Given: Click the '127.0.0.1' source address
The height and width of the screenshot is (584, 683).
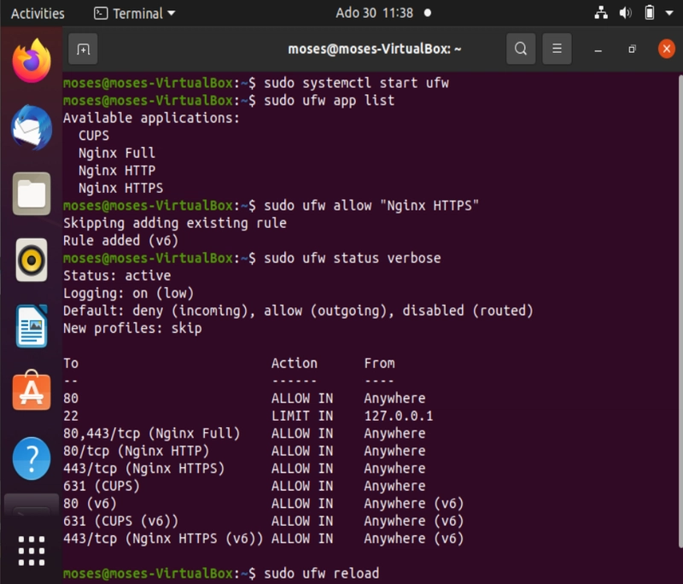Looking at the screenshot, I should click(399, 416).
